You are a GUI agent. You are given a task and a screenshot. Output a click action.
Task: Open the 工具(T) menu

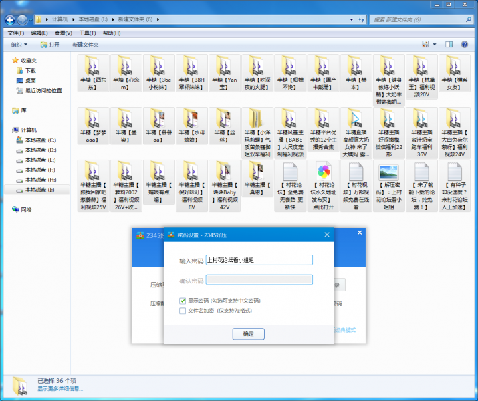87,33
